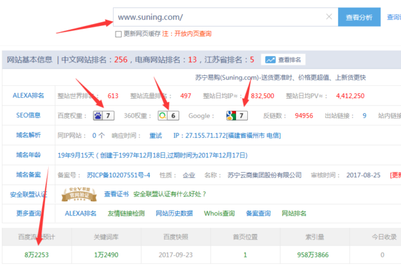Click the 反链数 value 94956

[303, 115]
